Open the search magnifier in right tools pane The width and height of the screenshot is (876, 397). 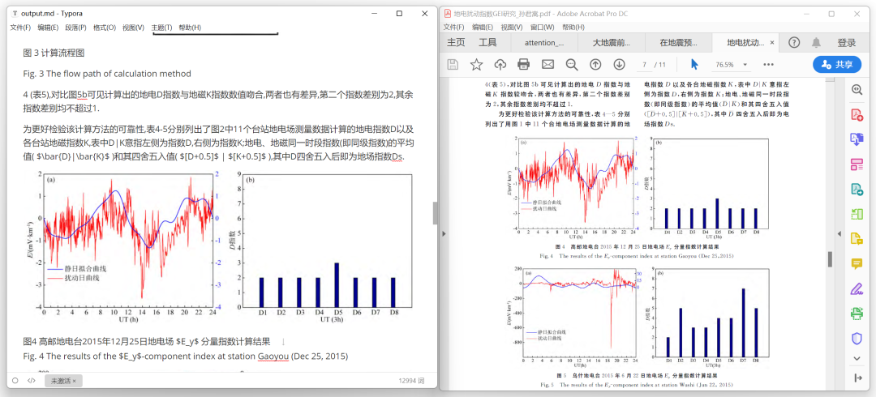(857, 89)
